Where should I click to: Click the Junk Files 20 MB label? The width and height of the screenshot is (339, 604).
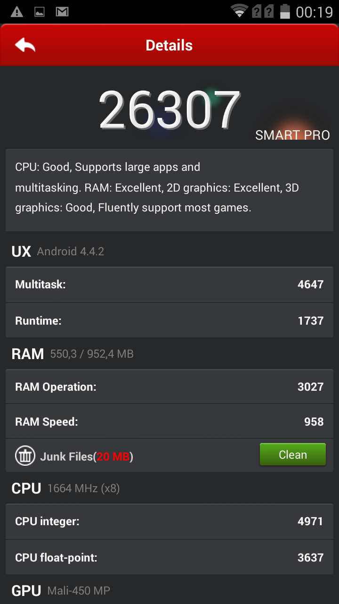pyautogui.click(x=87, y=456)
